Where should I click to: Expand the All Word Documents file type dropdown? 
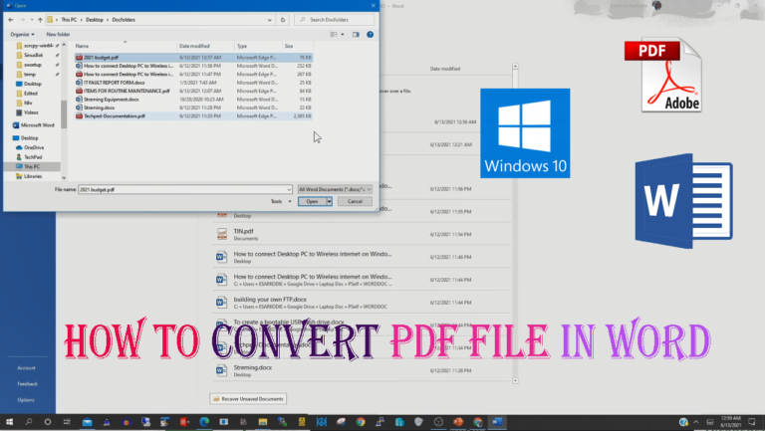pos(337,187)
